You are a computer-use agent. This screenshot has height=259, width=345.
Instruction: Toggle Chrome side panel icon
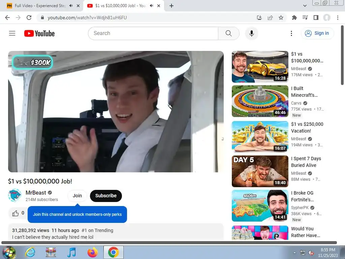point(316,18)
